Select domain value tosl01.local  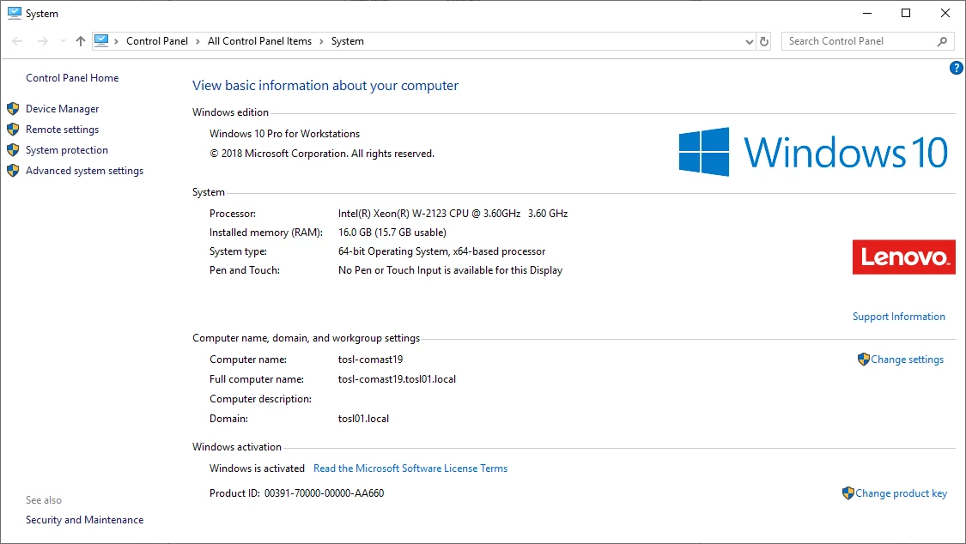point(363,419)
